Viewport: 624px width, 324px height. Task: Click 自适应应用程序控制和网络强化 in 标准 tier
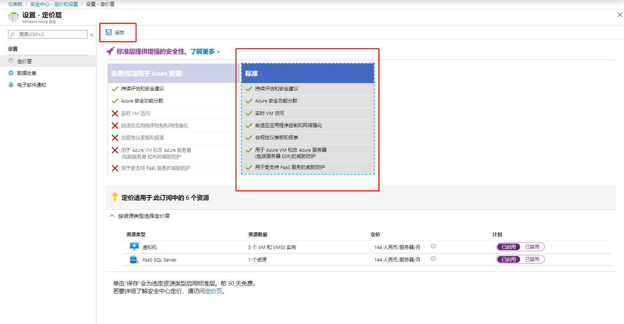point(289,125)
